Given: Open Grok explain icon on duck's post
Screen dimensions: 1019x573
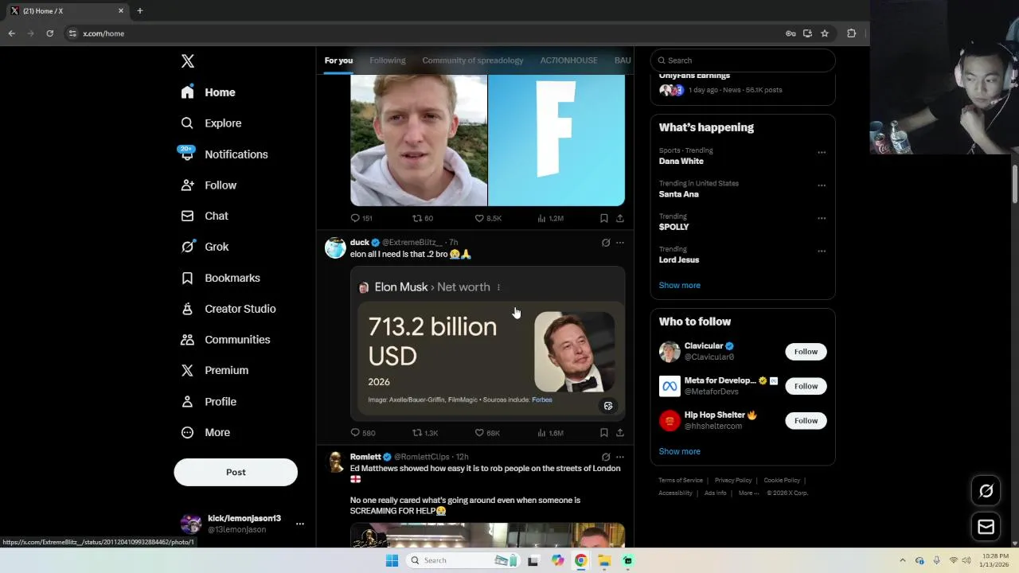Looking at the screenshot, I should tap(606, 243).
